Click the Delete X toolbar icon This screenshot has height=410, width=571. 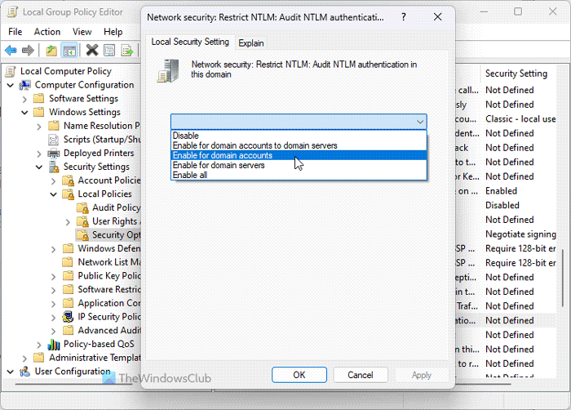(91, 51)
